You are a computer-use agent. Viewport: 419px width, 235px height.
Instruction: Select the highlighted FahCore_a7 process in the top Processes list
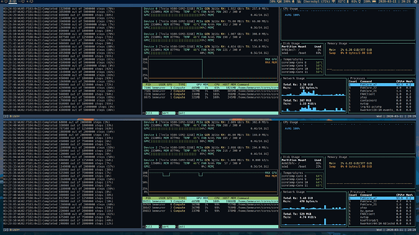(381, 84)
